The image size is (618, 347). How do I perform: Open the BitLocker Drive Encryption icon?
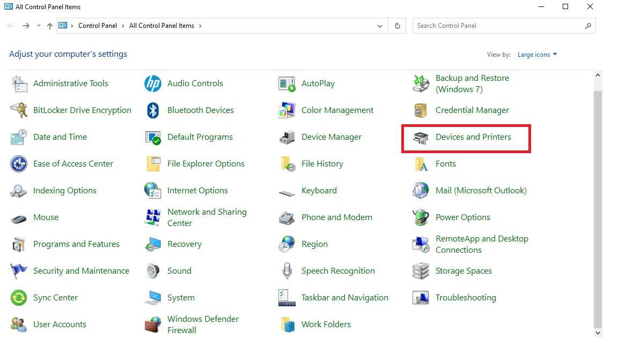[19, 110]
